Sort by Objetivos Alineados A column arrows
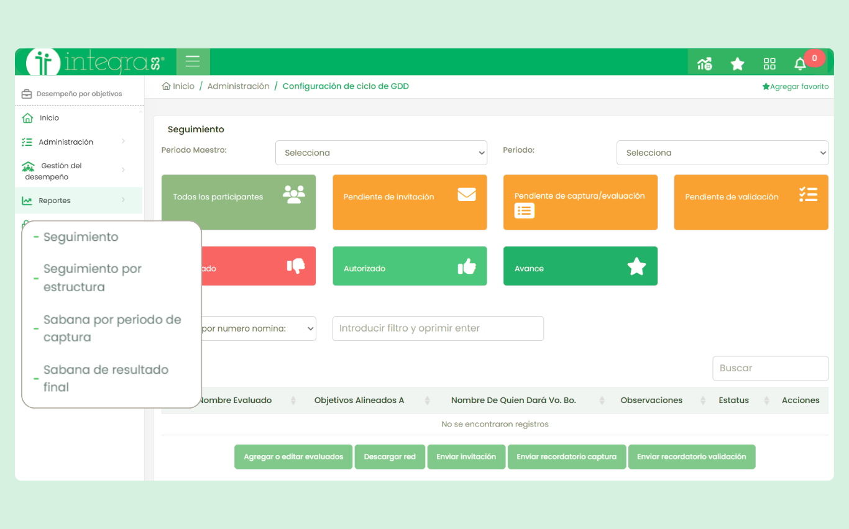The image size is (849, 529). click(427, 400)
